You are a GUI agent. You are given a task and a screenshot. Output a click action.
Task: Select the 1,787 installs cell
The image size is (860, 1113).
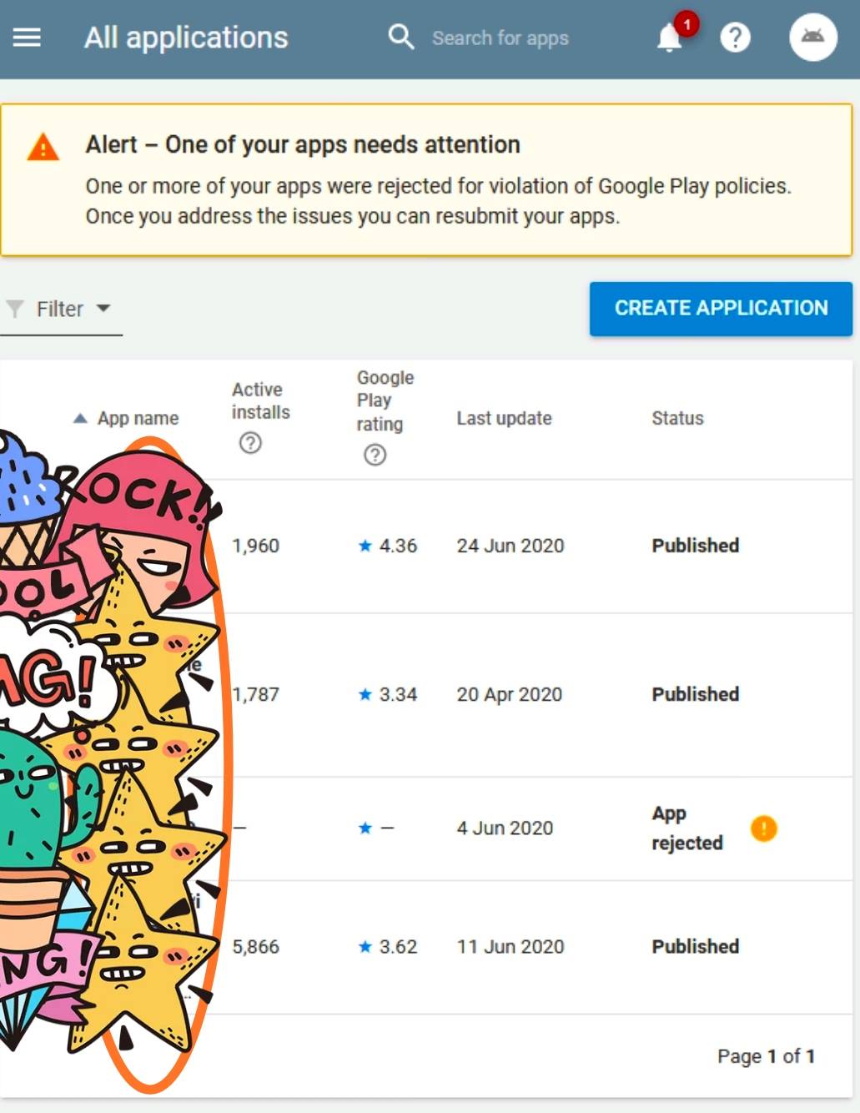pyautogui.click(x=255, y=694)
